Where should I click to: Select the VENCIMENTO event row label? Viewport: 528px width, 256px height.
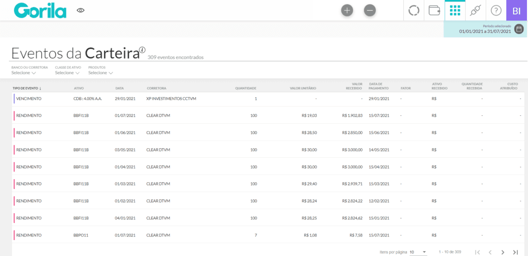tap(29, 99)
